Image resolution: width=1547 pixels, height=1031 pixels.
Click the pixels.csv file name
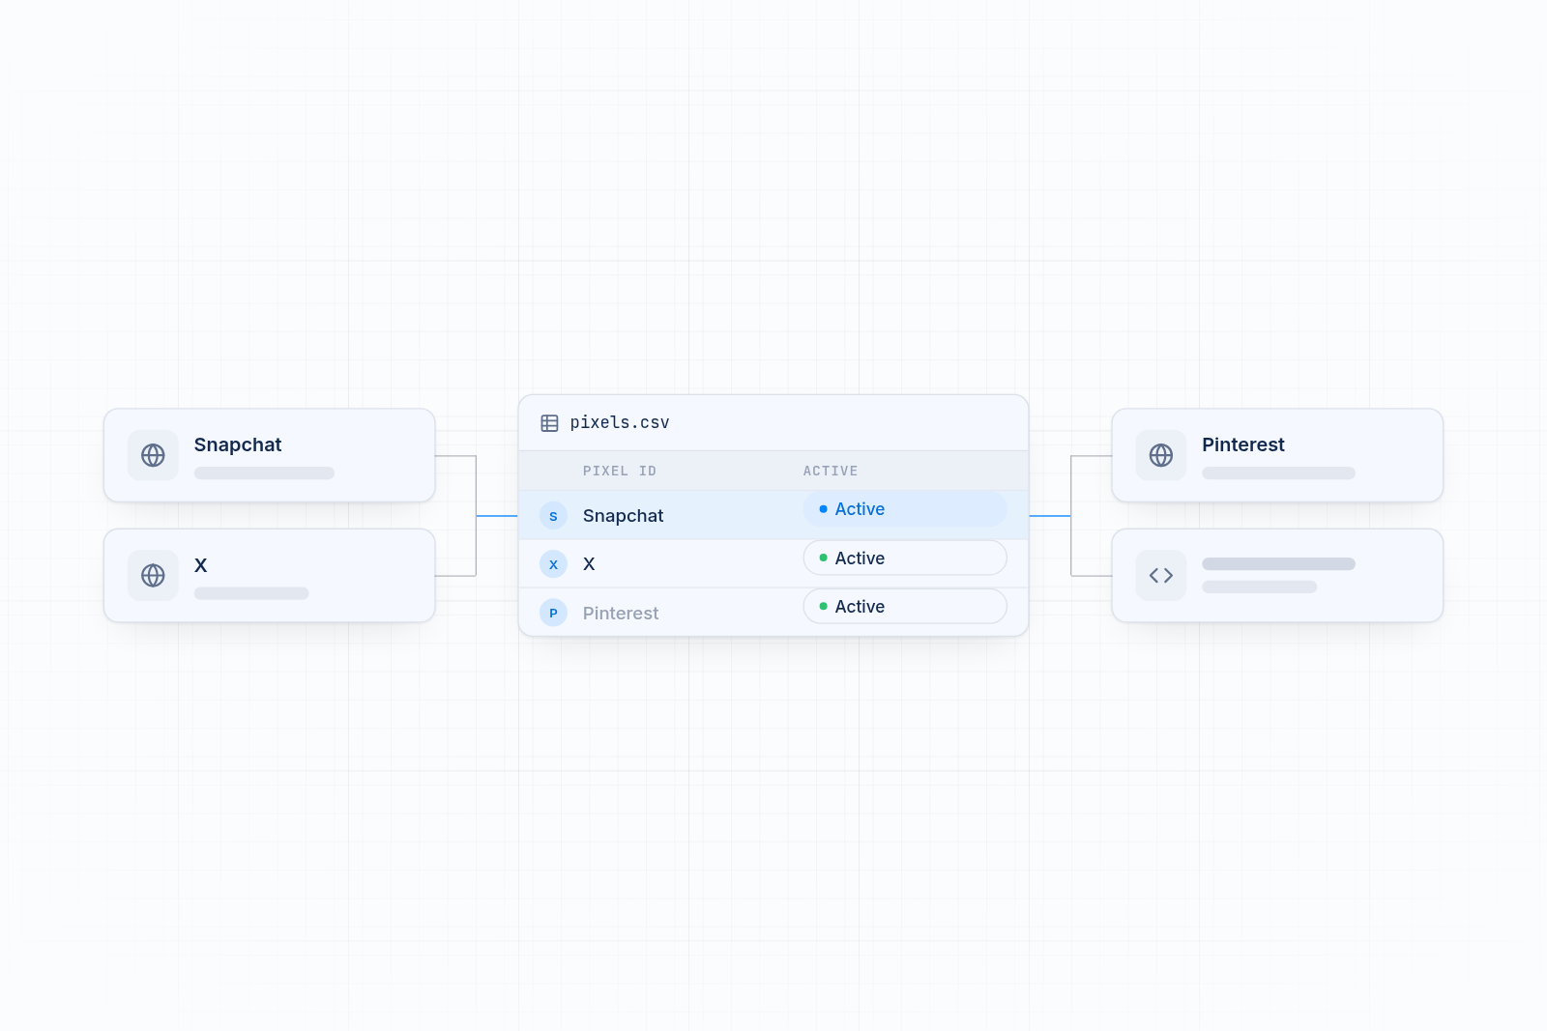coord(620,422)
